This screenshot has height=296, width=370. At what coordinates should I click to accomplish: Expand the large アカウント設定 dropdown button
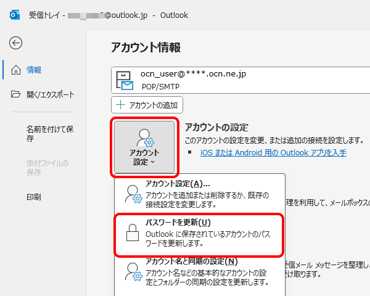point(145,147)
